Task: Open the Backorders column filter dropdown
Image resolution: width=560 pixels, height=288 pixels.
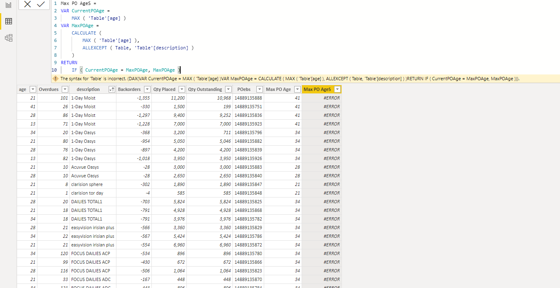Action: (x=147, y=89)
